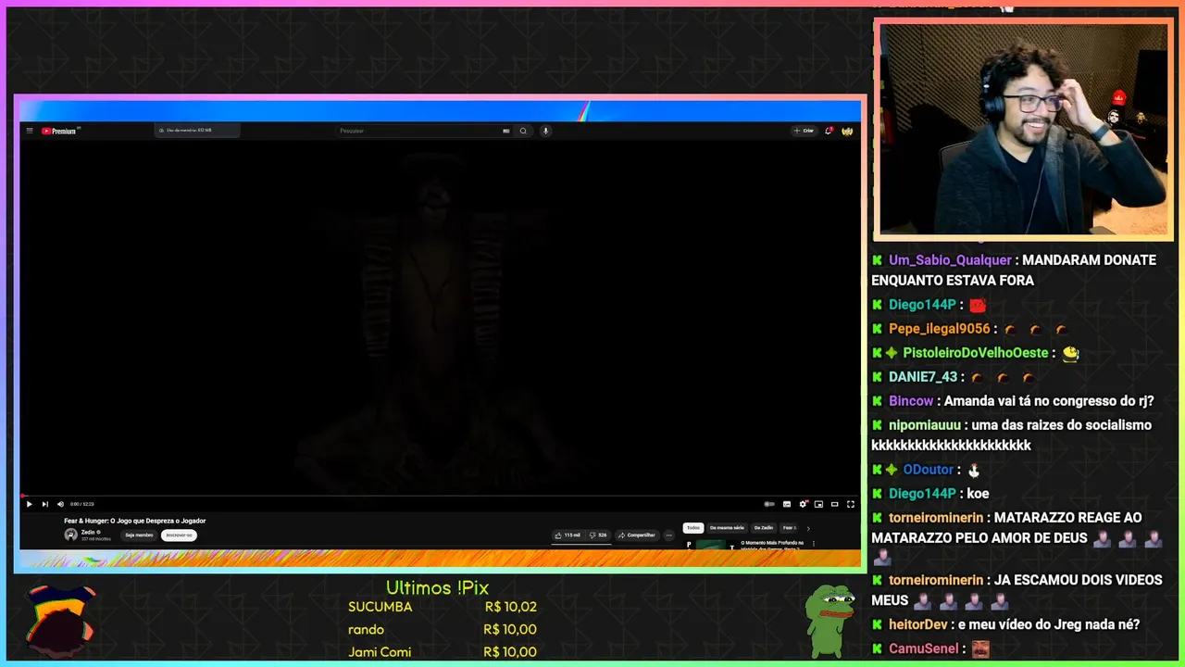Screen dimensions: 1185x667
Task: Click the Inscrever-se subscribe button
Action: pos(179,535)
